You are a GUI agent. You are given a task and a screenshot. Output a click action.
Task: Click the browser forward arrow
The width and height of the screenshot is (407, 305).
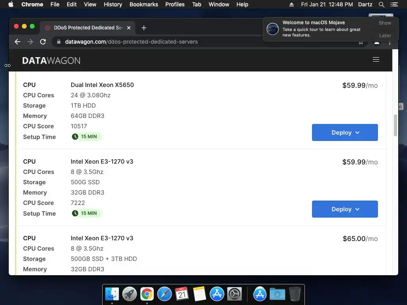[30, 42]
